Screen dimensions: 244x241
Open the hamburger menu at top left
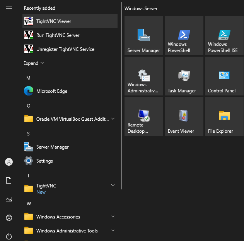tap(9, 8)
